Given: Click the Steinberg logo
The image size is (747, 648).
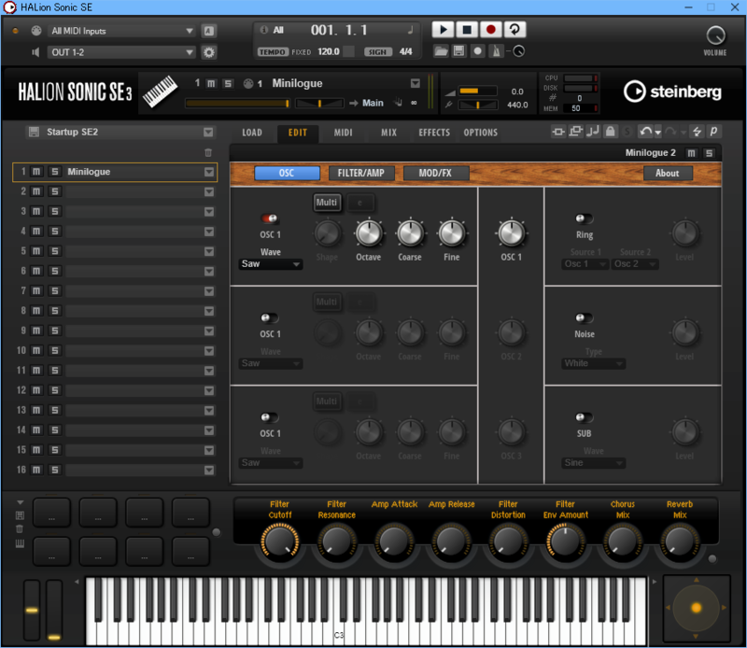Looking at the screenshot, I should (672, 92).
